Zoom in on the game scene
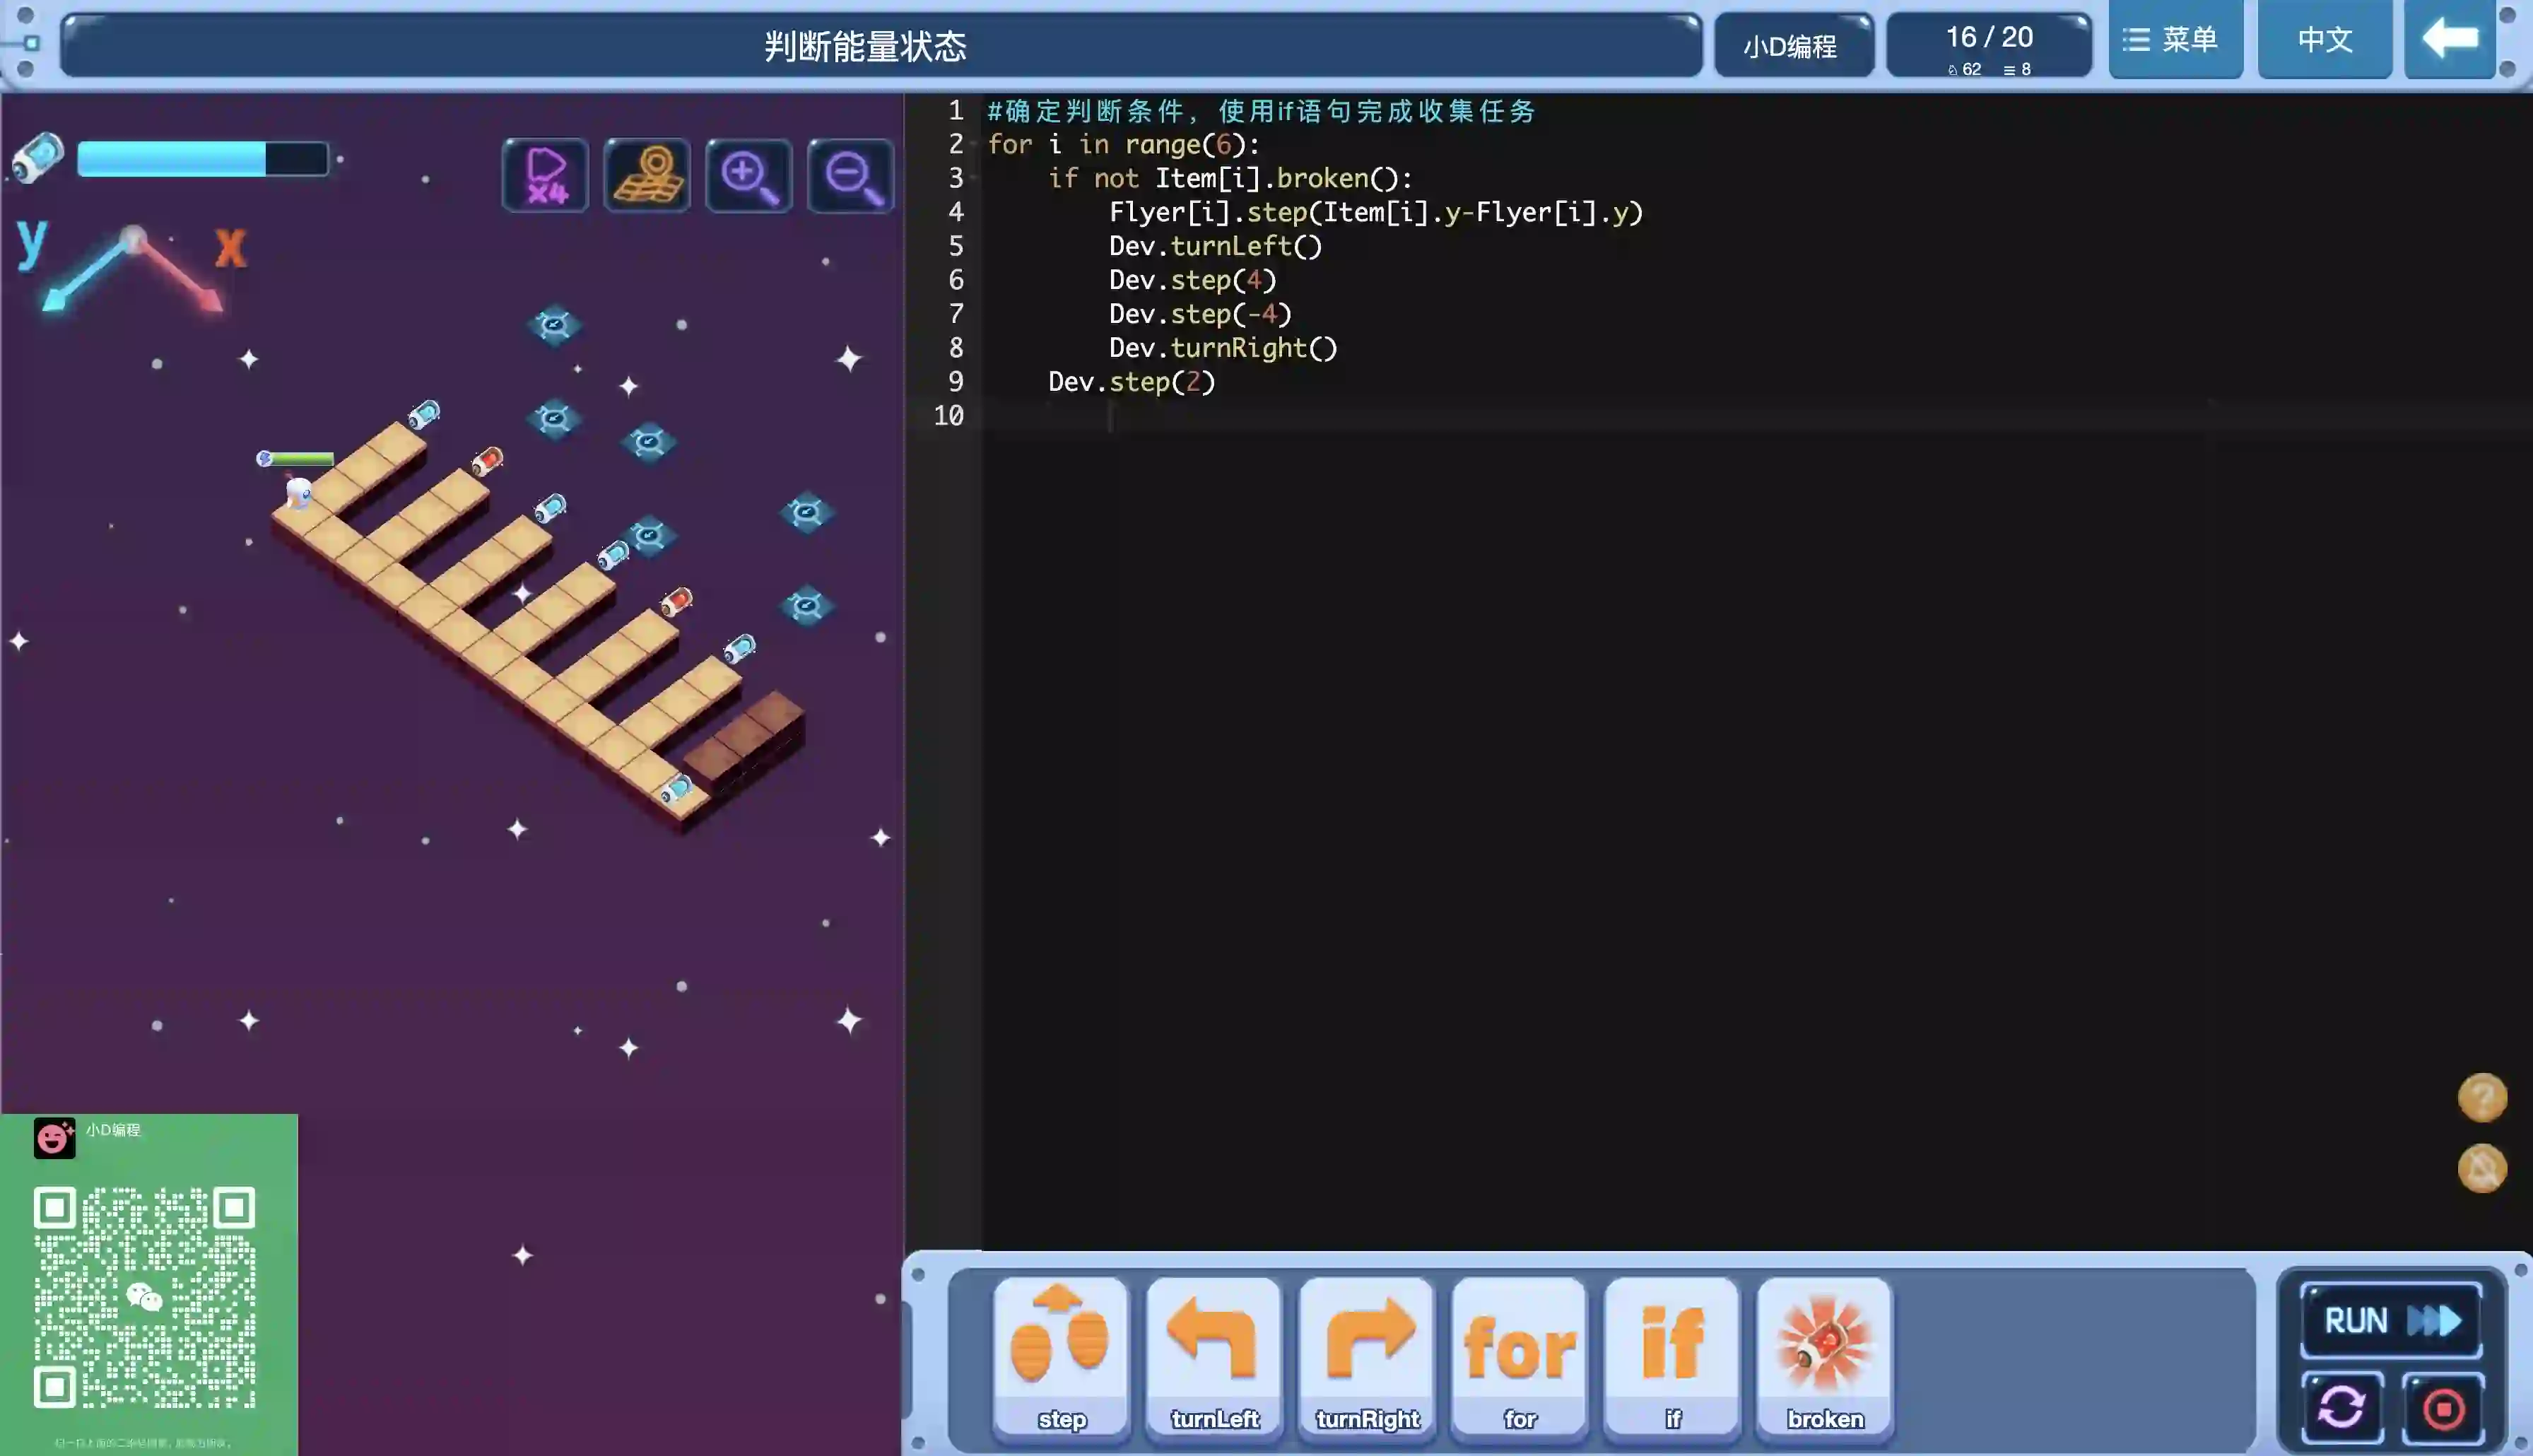 click(748, 176)
